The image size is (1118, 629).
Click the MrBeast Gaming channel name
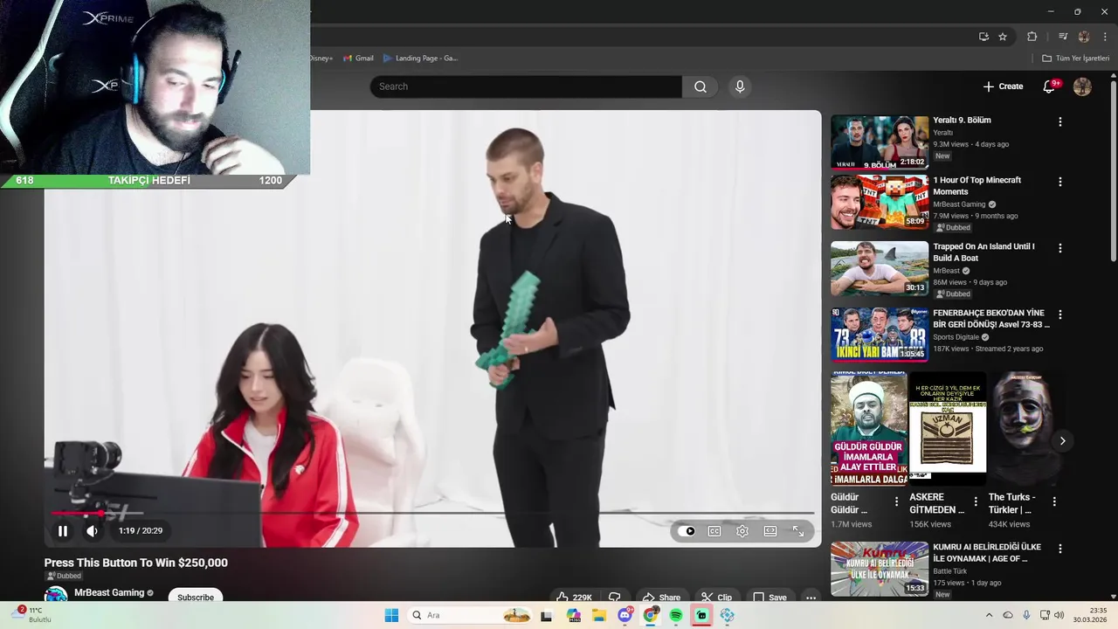click(109, 592)
